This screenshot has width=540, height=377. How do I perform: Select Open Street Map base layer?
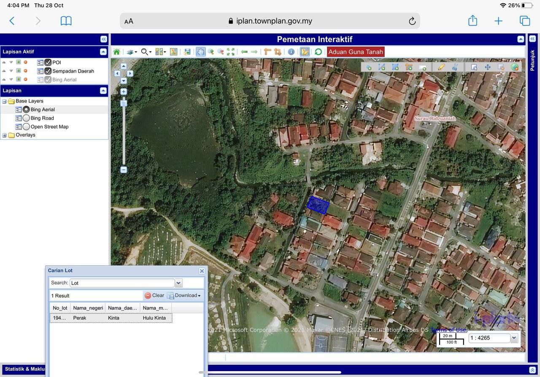[26, 127]
